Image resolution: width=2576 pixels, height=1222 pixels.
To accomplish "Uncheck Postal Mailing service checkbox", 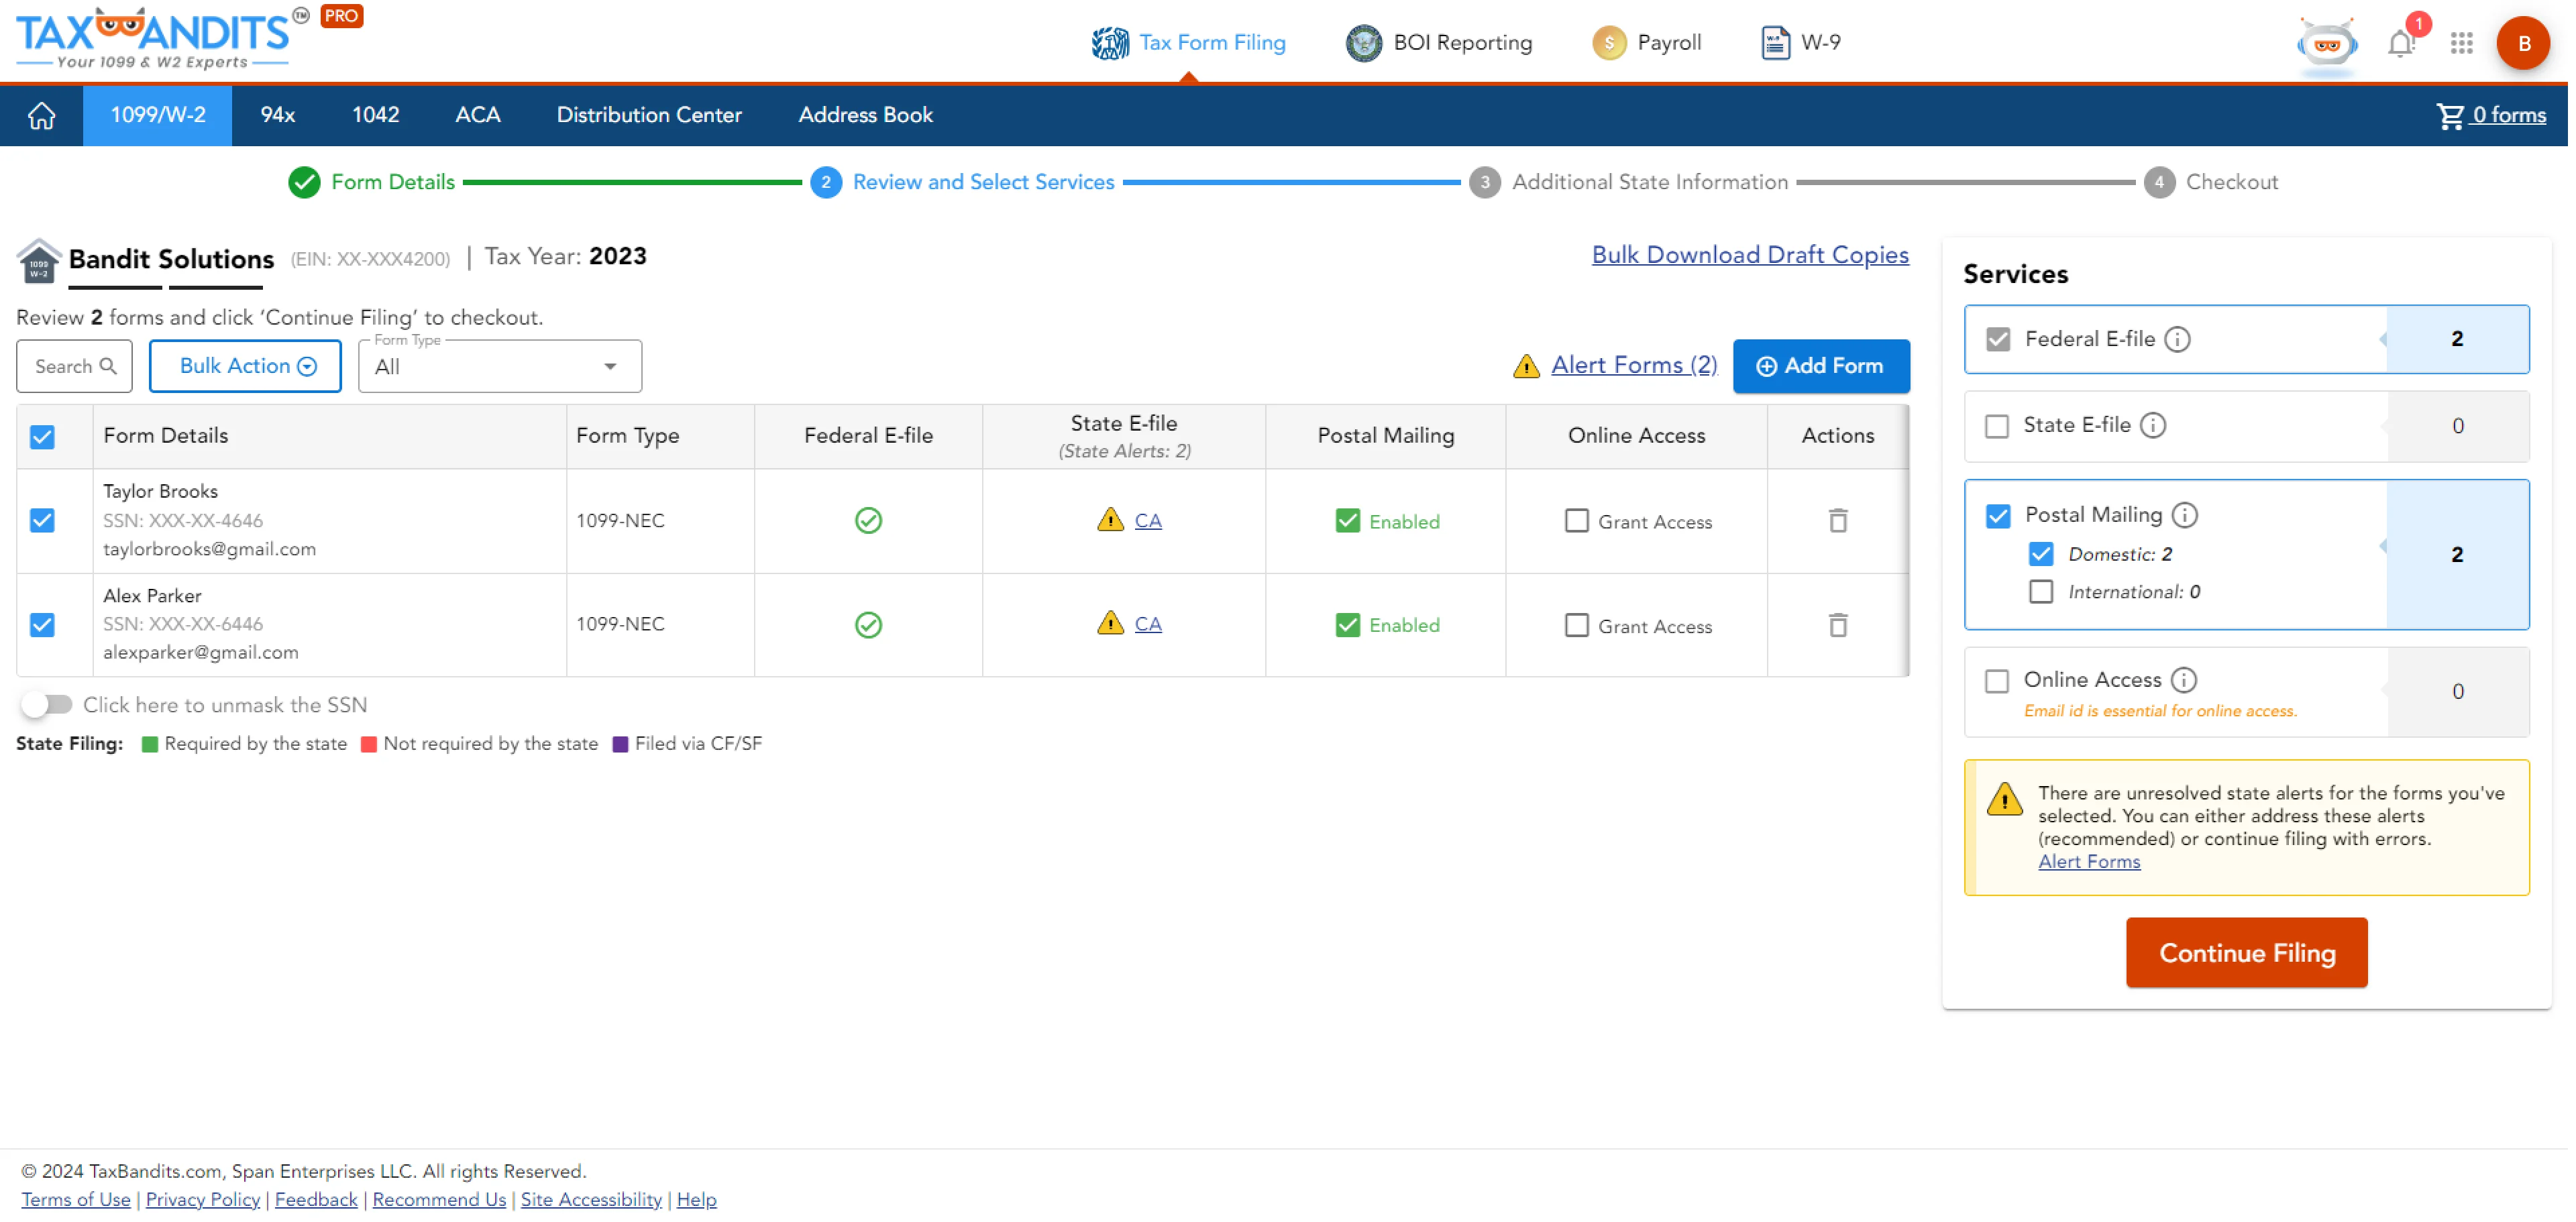I will point(1997,516).
